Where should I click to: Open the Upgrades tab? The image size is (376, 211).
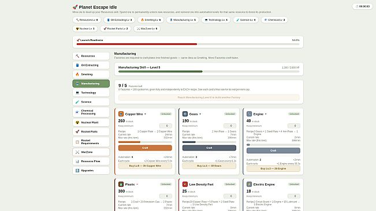pyautogui.click(x=91, y=171)
